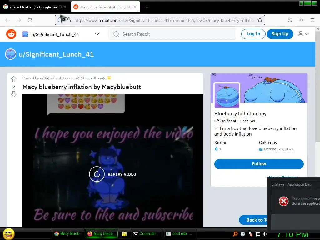Image resolution: width=320 pixels, height=240 pixels.
Task: Click the post title text
Action: [82, 87]
